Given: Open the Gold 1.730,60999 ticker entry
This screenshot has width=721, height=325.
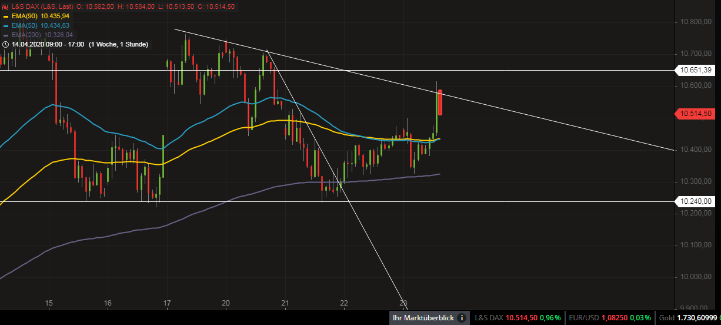Looking at the screenshot, I should coord(689,318).
